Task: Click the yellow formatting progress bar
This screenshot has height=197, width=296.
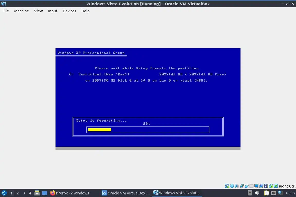Action: coord(99,130)
